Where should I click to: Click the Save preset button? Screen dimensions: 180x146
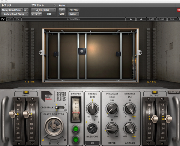pyautogui.click(x=172, y=19)
